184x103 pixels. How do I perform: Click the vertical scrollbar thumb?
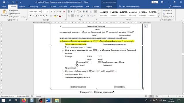pyautogui.click(x=183, y=54)
